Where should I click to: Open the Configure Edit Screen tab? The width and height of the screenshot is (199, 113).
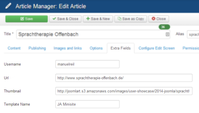157,48
